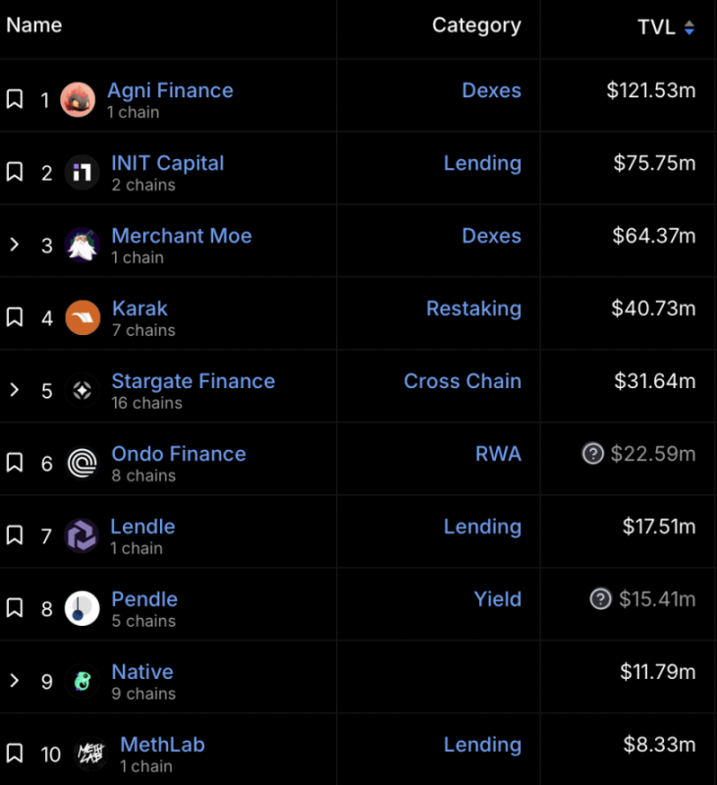Bookmark Agni Finance protocol
The height and width of the screenshot is (785, 717).
pos(15,99)
